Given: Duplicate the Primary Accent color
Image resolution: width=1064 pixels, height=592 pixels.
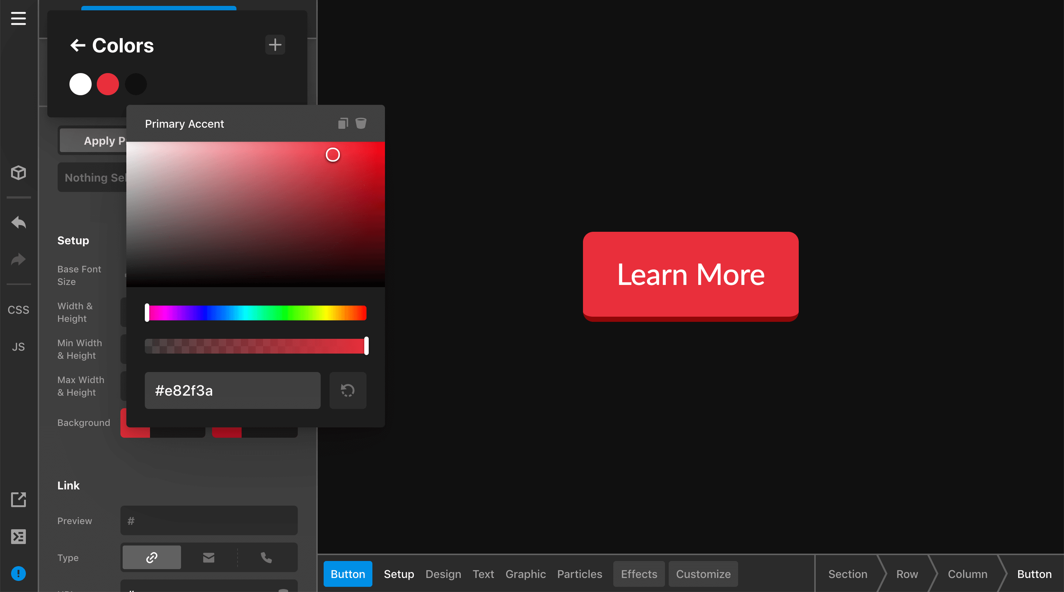Looking at the screenshot, I should pos(343,123).
